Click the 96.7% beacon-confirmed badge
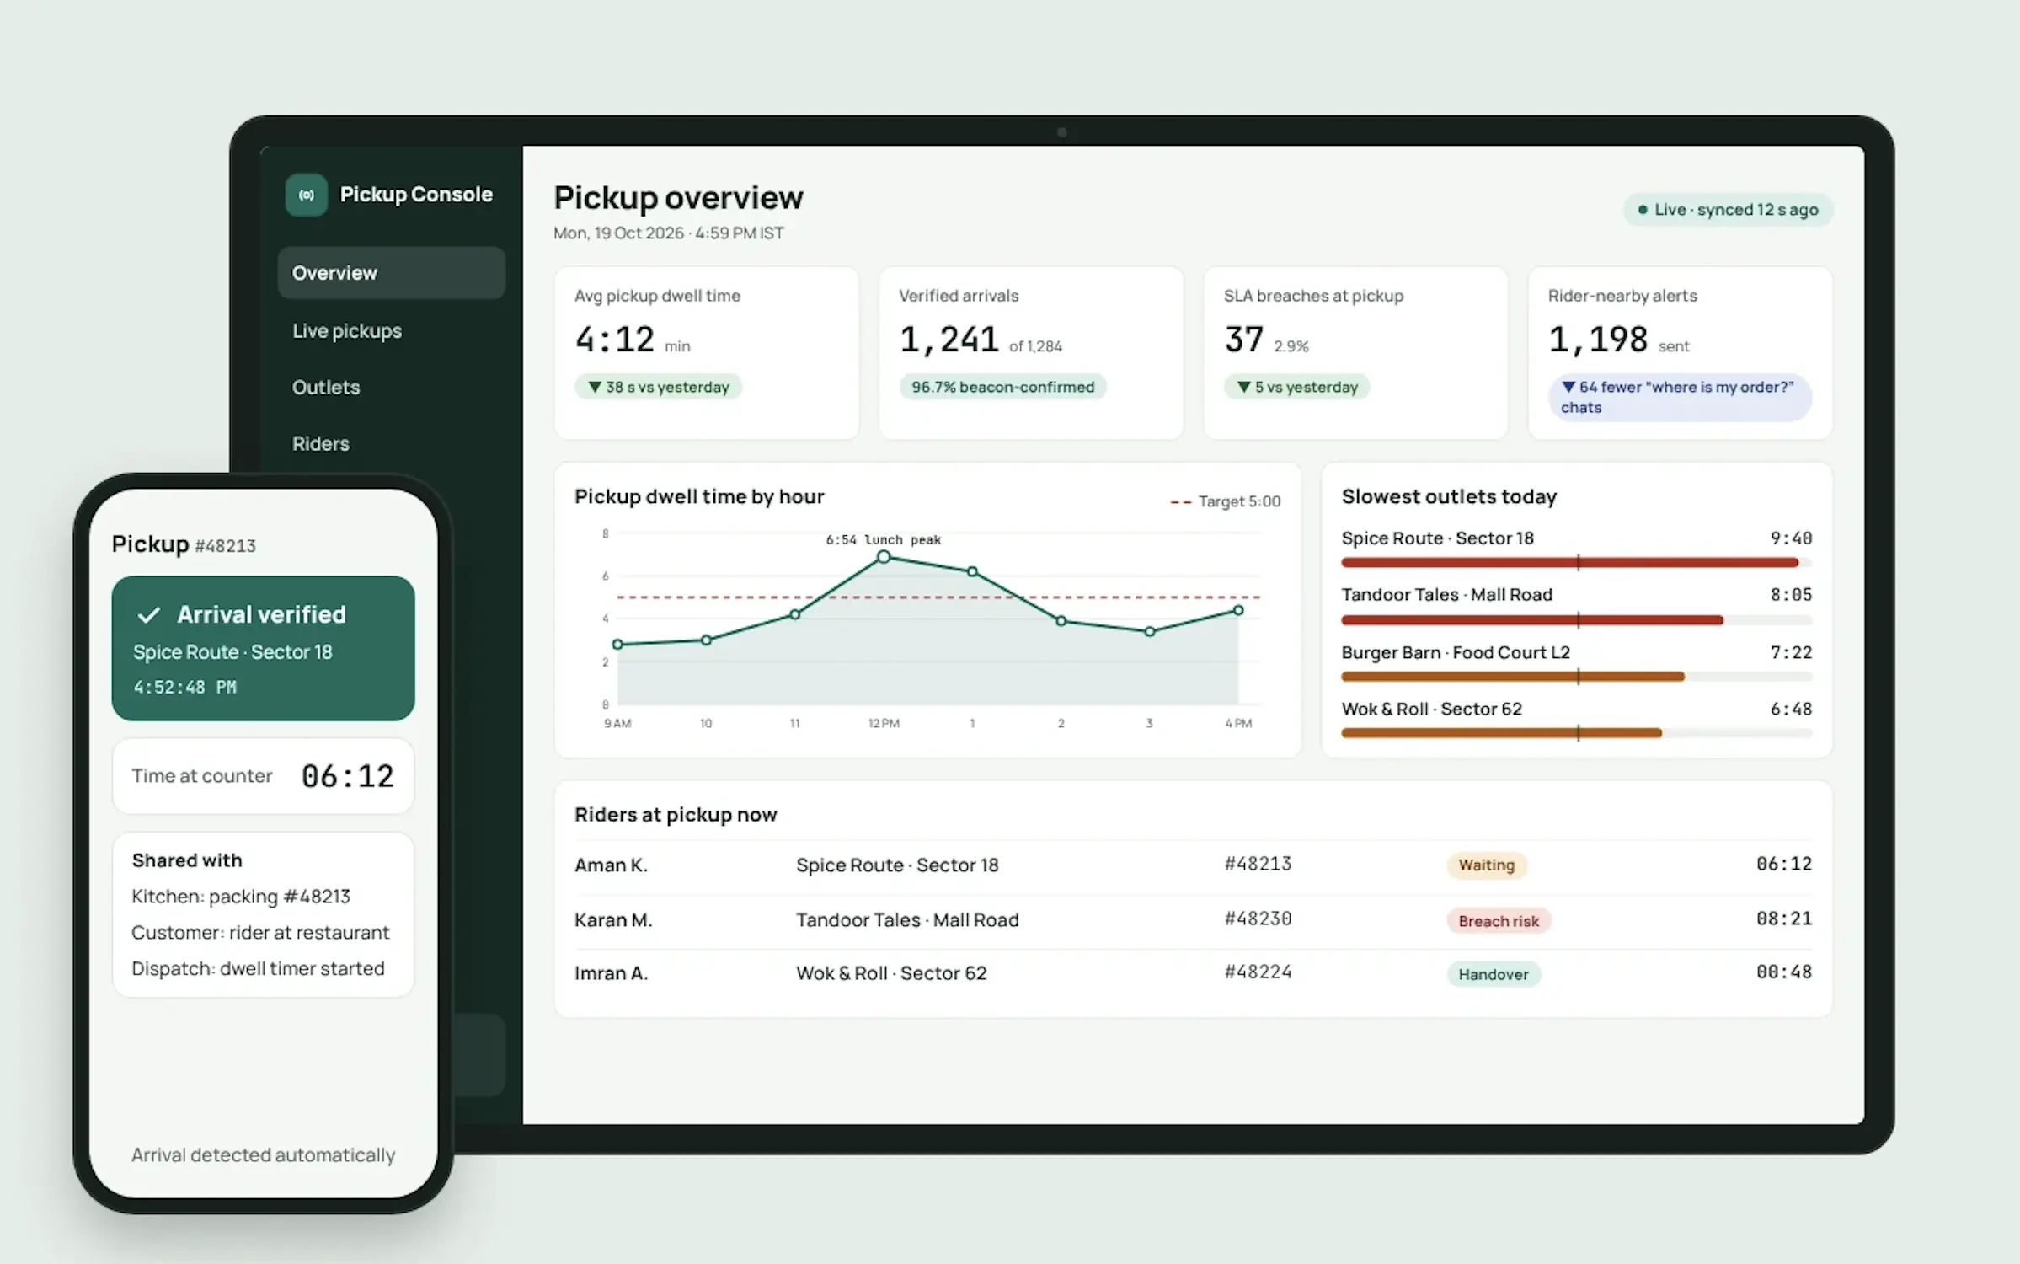 pos(1002,387)
